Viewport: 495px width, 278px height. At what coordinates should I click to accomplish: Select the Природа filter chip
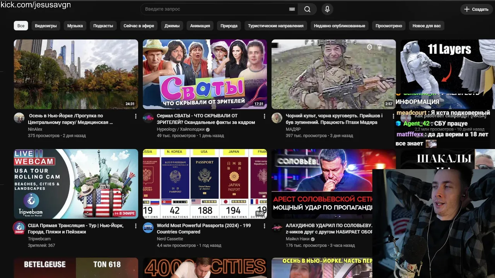[229, 26]
